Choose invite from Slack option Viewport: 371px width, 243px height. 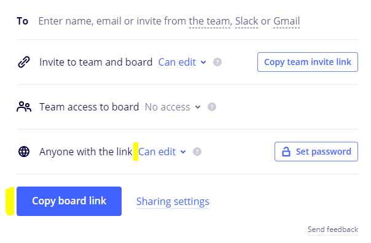(x=246, y=21)
